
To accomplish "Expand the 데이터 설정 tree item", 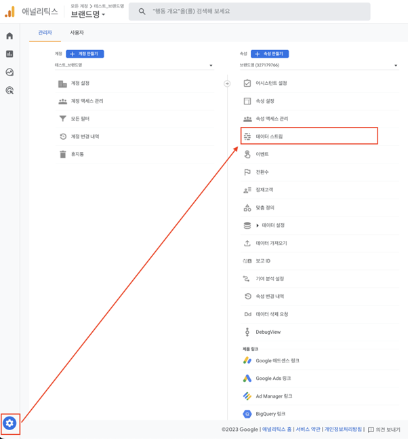I will (258, 225).
